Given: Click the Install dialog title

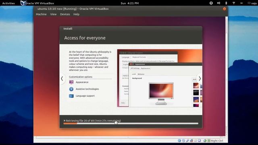Looking at the screenshot, I should point(68,29).
